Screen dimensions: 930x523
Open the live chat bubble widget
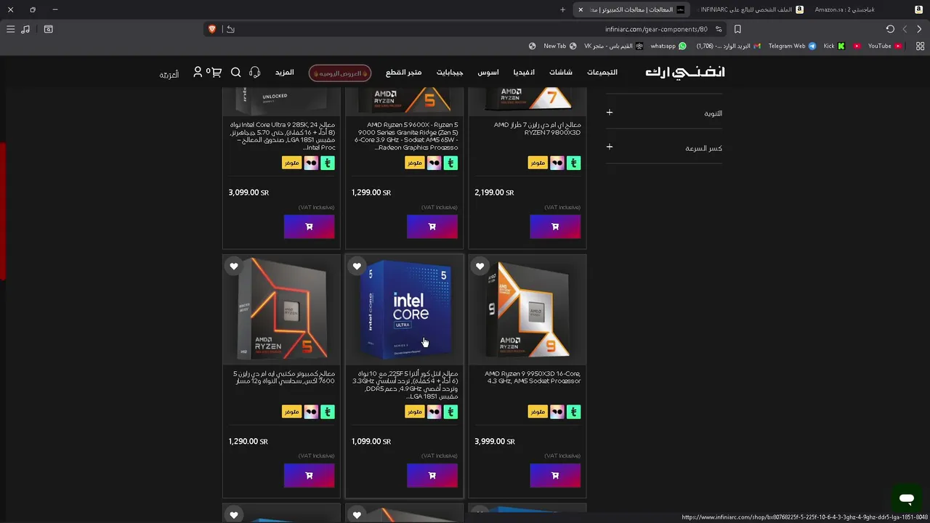click(906, 499)
